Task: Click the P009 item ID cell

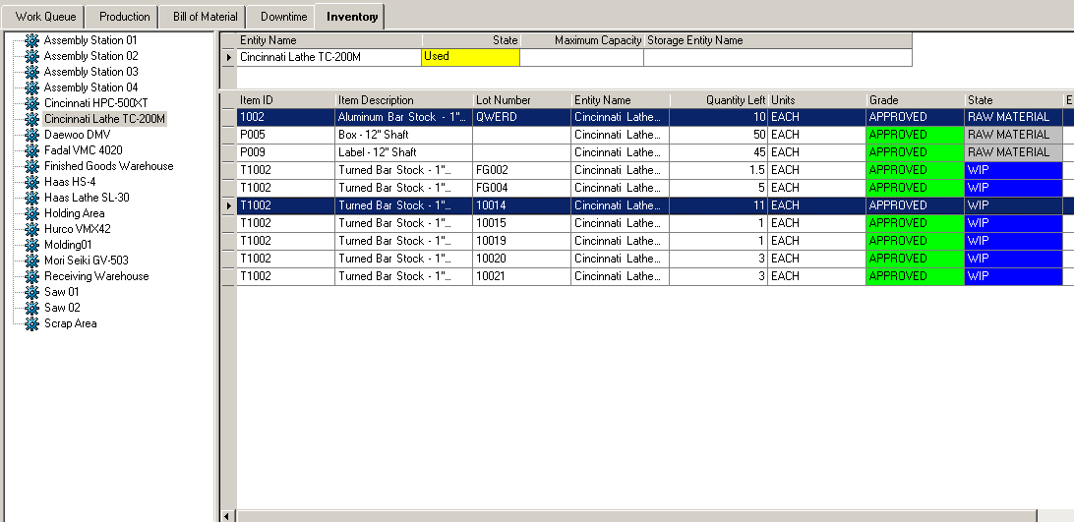Action: (x=286, y=152)
